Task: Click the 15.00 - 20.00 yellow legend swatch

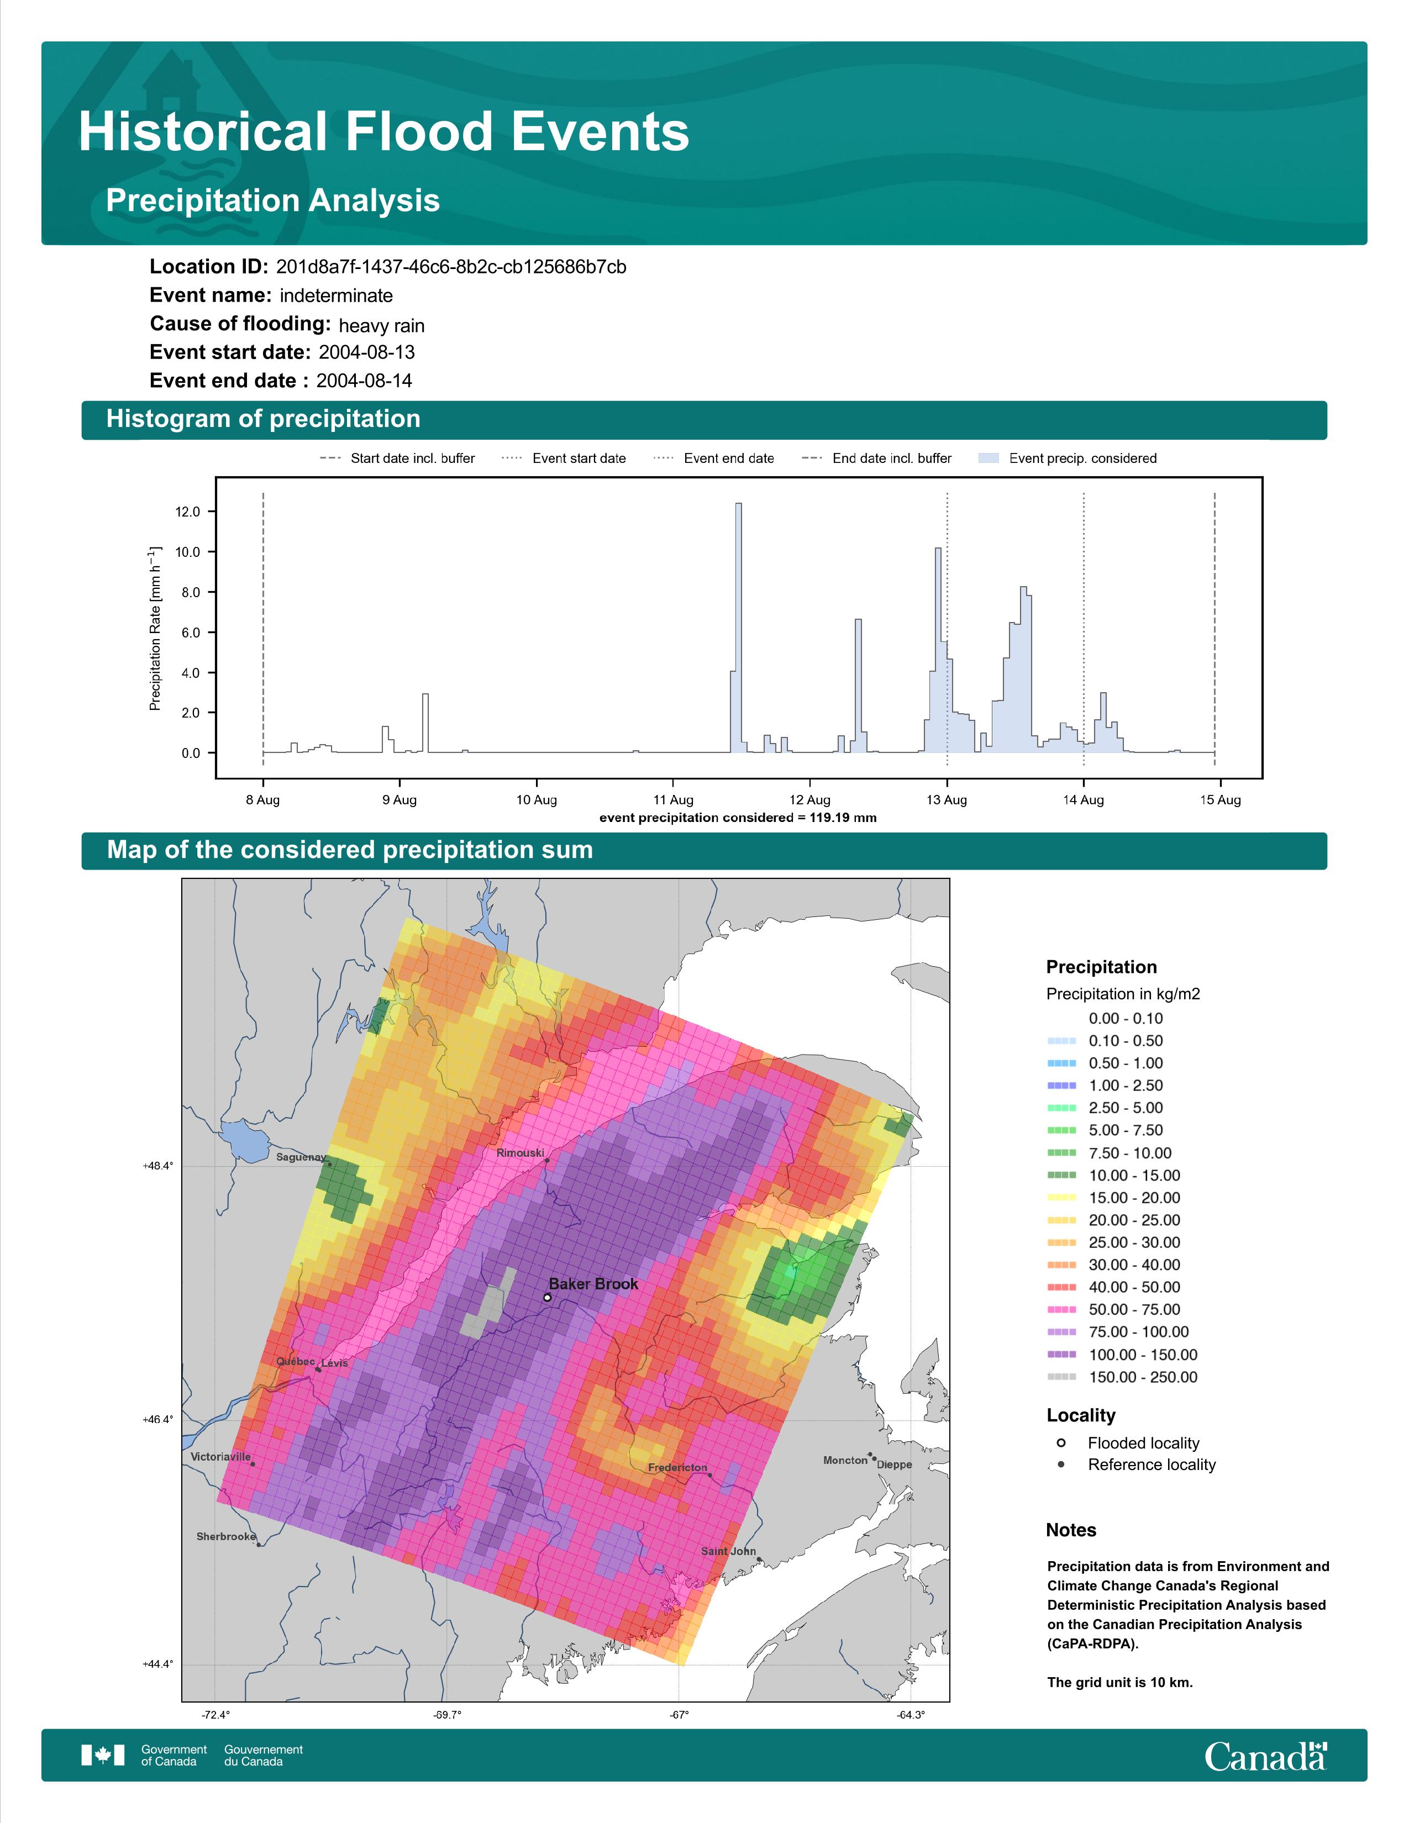Action: click(1062, 1198)
